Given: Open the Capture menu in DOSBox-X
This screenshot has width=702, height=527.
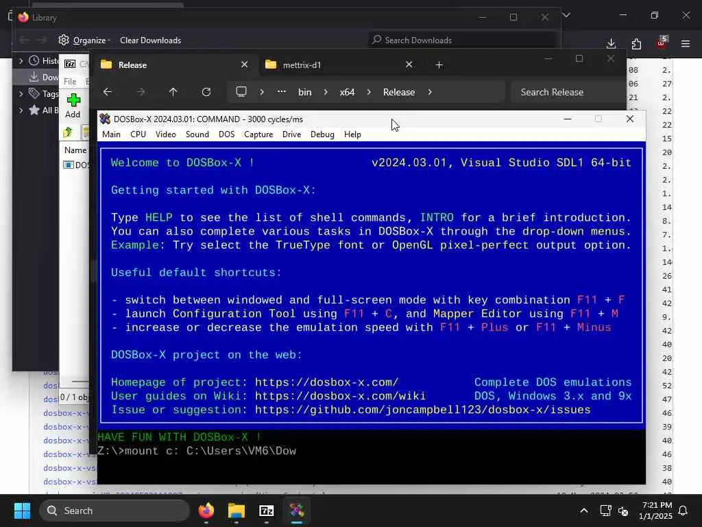Looking at the screenshot, I should click(258, 134).
